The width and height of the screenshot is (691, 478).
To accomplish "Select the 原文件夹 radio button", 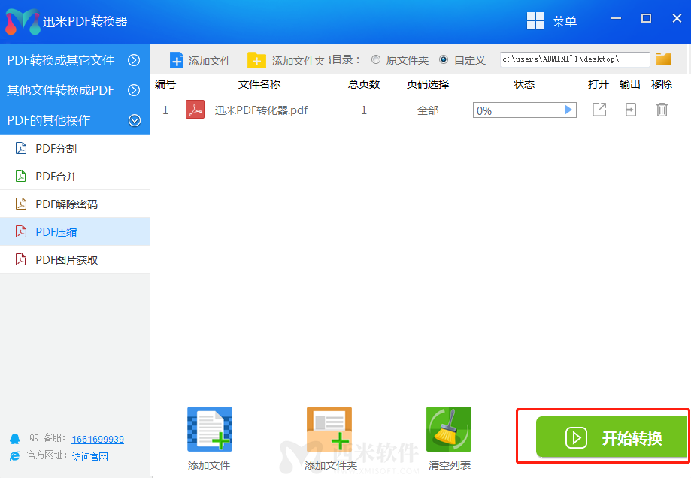I will (376, 60).
